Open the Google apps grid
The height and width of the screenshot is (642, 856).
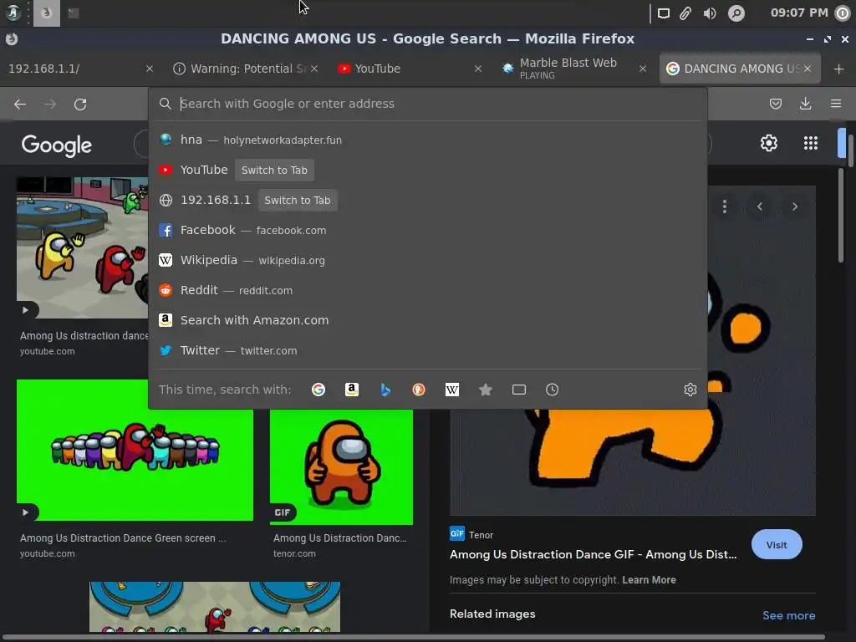811,143
